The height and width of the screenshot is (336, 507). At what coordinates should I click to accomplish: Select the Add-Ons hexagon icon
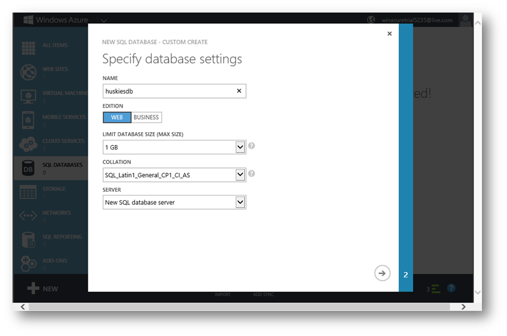coord(29,264)
